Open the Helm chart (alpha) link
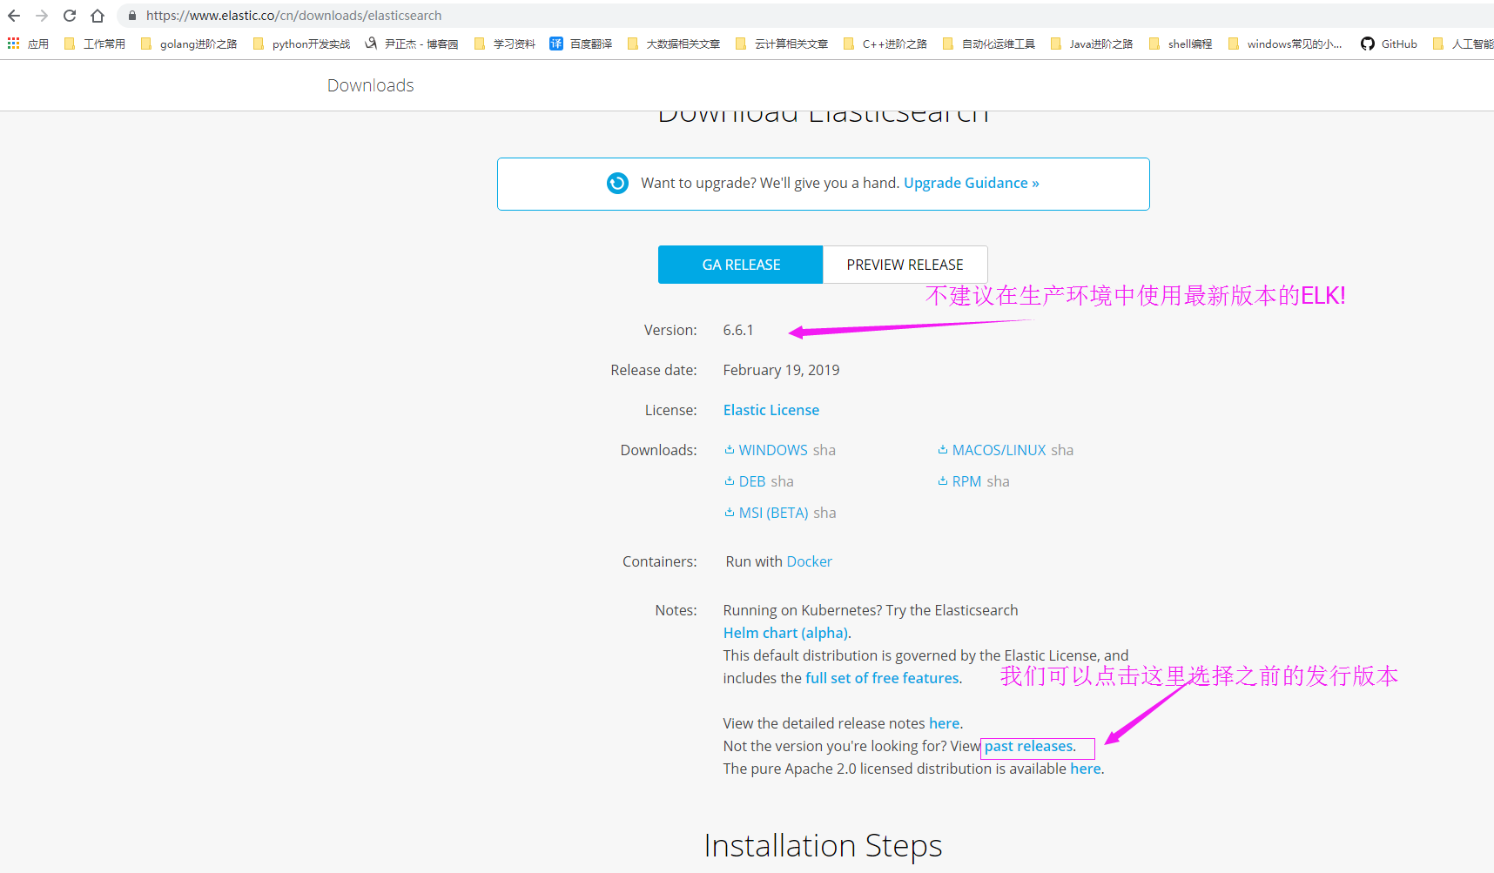Screen dimensions: 1494x873 (x=785, y=633)
